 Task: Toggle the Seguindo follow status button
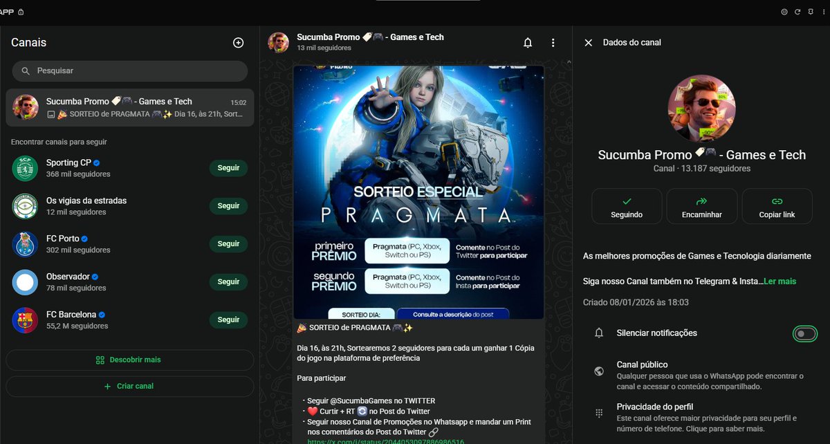[627, 206]
